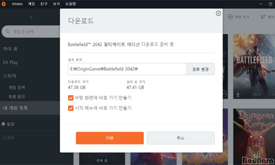Image resolution: width=275 pixels, height=165 pixels.
Task: Uncheck start menu shortcut checkbox
Action: (x=71, y=108)
